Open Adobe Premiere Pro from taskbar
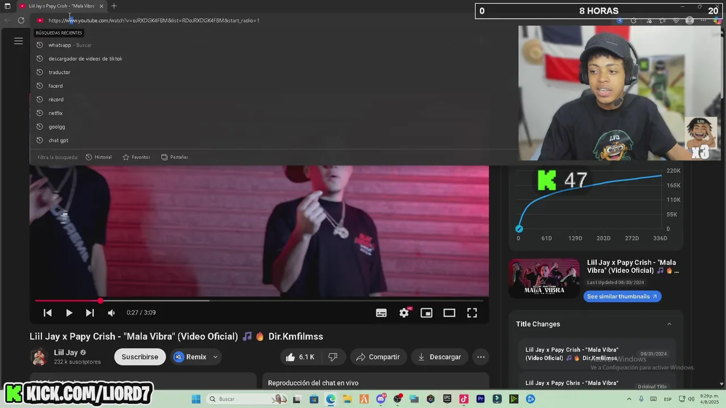 pyautogui.click(x=480, y=399)
